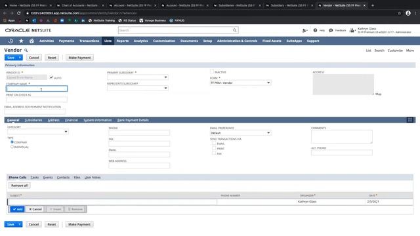Click the Company Name input field
Viewport: 420px width, 236px height.
(37, 88)
